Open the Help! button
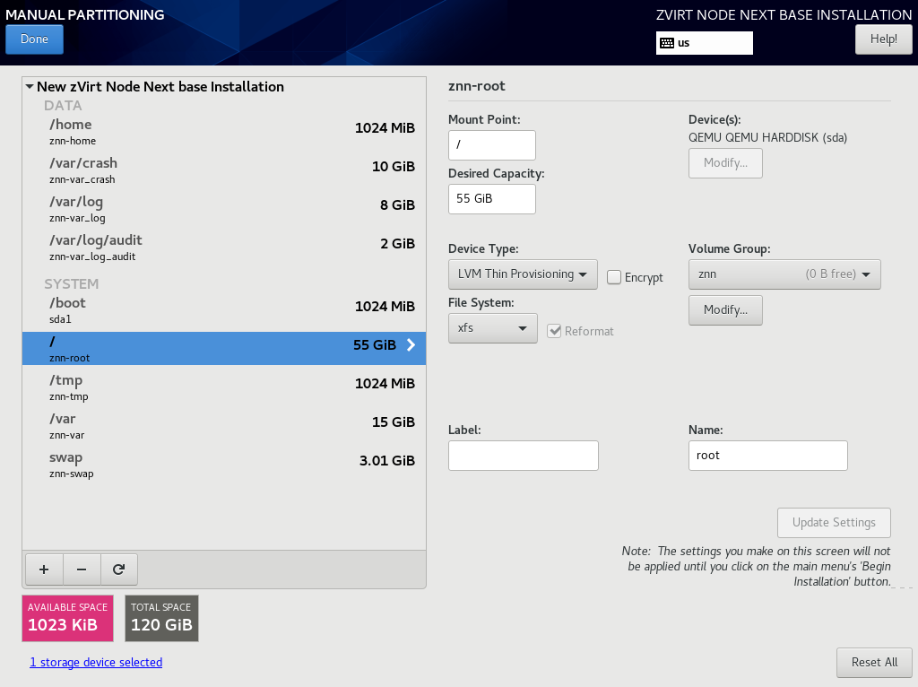Image resolution: width=918 pixels, height=687 pixels. 883,39
